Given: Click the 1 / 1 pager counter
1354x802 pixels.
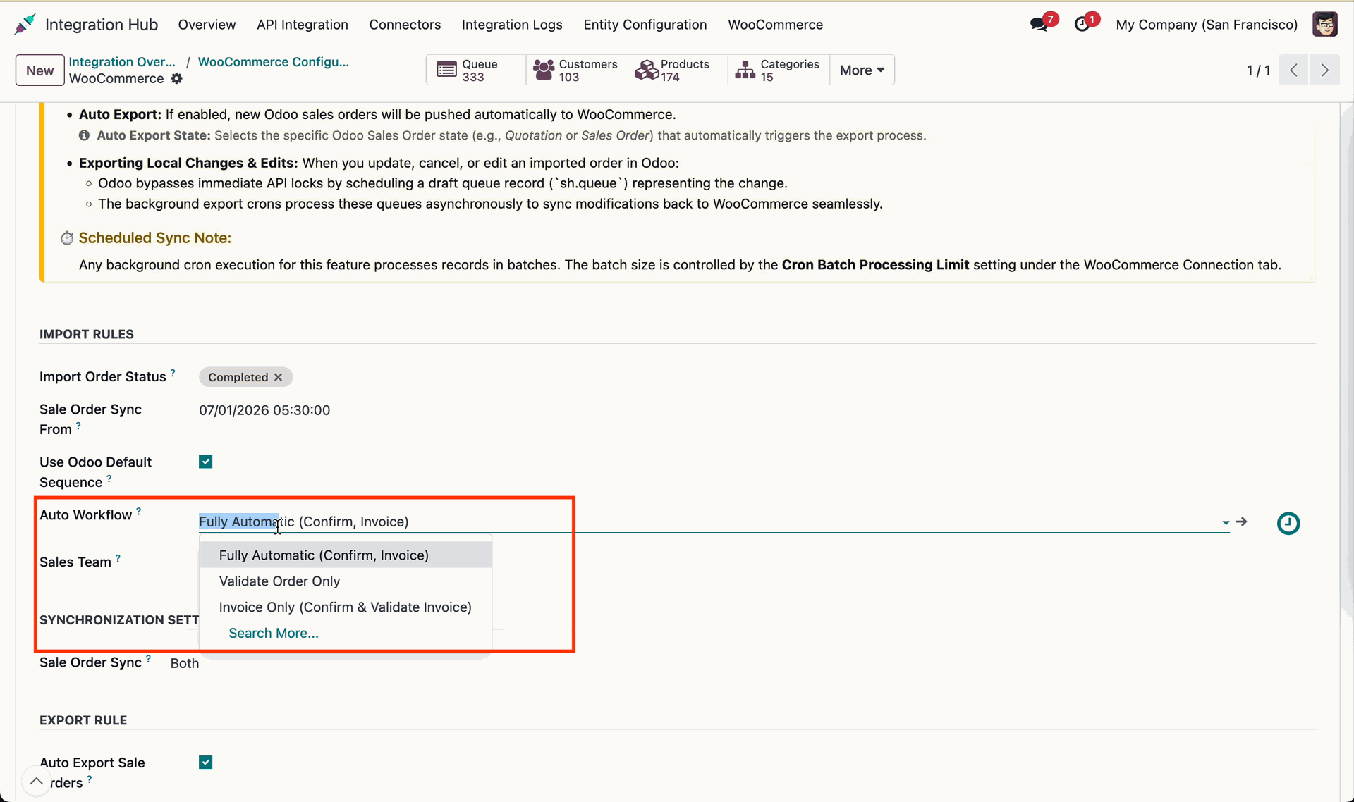Looking at the screenshot, I should (1258, 70).
